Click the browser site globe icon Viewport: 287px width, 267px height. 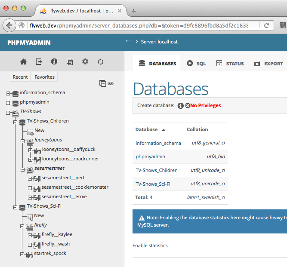pos(22,25)
